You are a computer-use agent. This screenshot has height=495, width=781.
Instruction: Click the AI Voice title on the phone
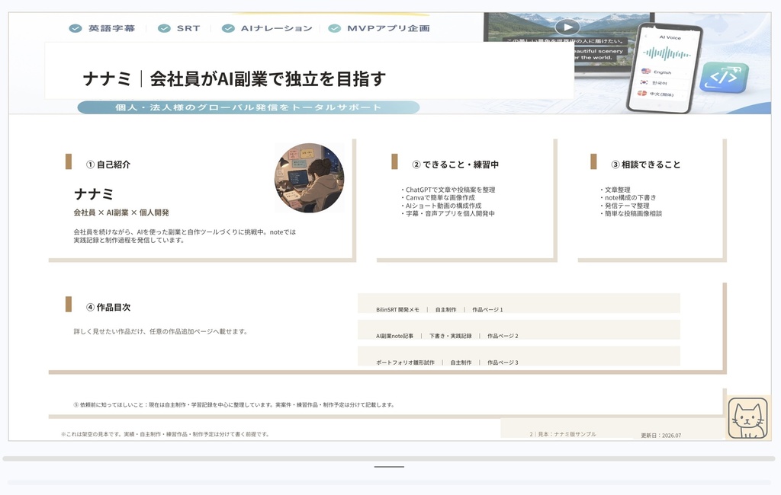point(670,37)
